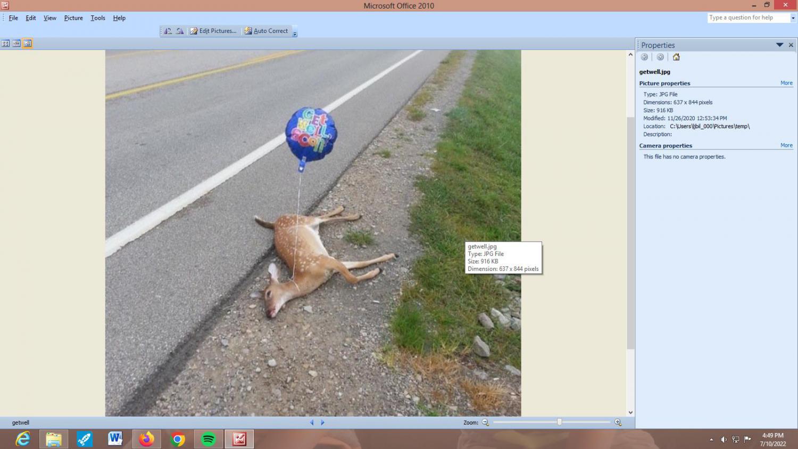Go forward in the Properties pane
The width and height of the screenshot is (798, 449).
(660, 57)
